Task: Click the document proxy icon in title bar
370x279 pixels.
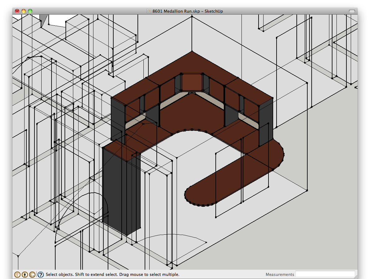Action: pyautogui.click(x=149, y=11)
